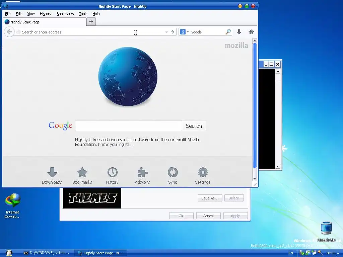
Task: Click the browser page vertical scrollbar thumb
Action: click(255, 105)
